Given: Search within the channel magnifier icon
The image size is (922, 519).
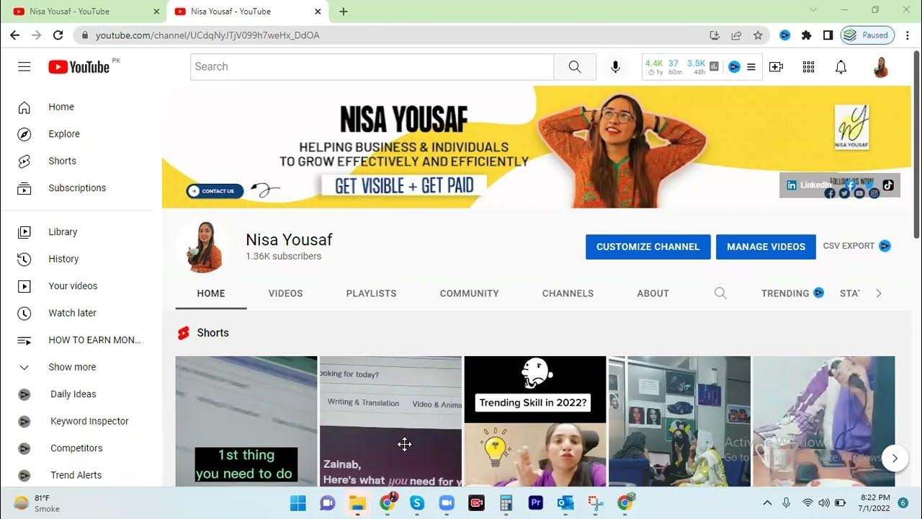Looking at the screenshot, I should click(x=720, y=293).
